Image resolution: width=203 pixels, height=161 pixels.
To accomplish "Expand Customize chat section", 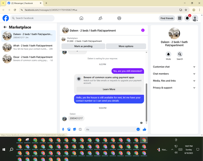I will coord(174,67).
